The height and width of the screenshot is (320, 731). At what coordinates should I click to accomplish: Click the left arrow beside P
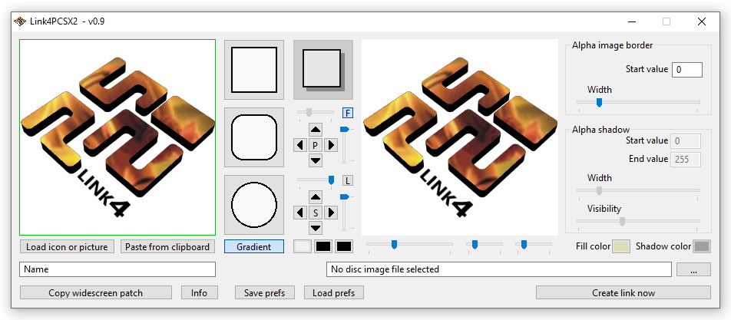[x=300, y=145]
